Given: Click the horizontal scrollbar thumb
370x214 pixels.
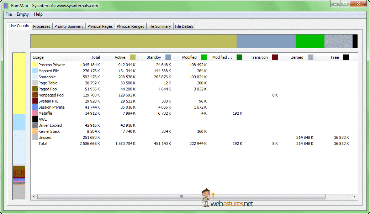Looking at the screenshot, I should [x=181, y=197].
